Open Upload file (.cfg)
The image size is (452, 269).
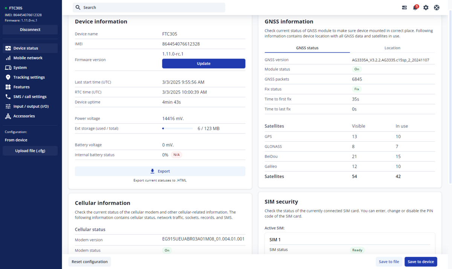[x=30, y=150]
